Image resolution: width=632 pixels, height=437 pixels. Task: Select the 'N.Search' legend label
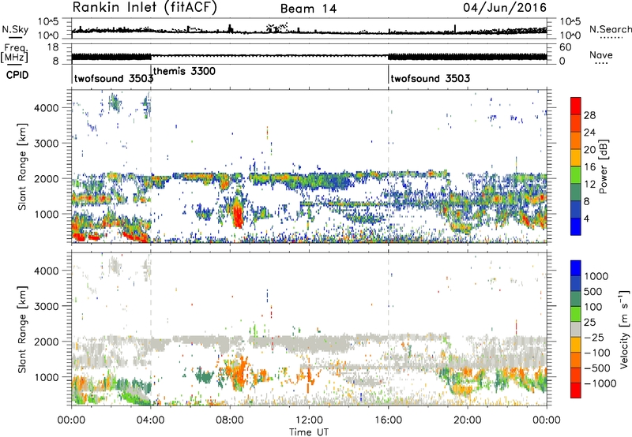coord(611,29)
